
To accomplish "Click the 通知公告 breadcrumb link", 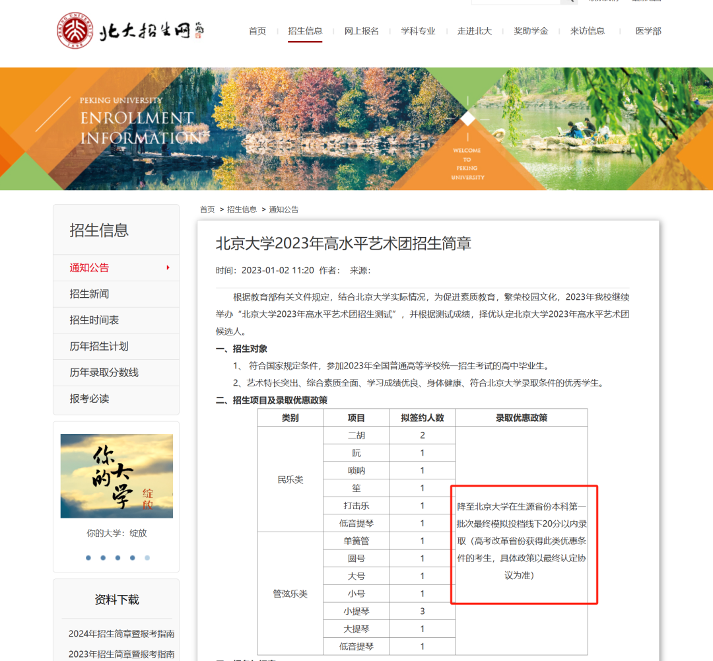I will (284, 209).
